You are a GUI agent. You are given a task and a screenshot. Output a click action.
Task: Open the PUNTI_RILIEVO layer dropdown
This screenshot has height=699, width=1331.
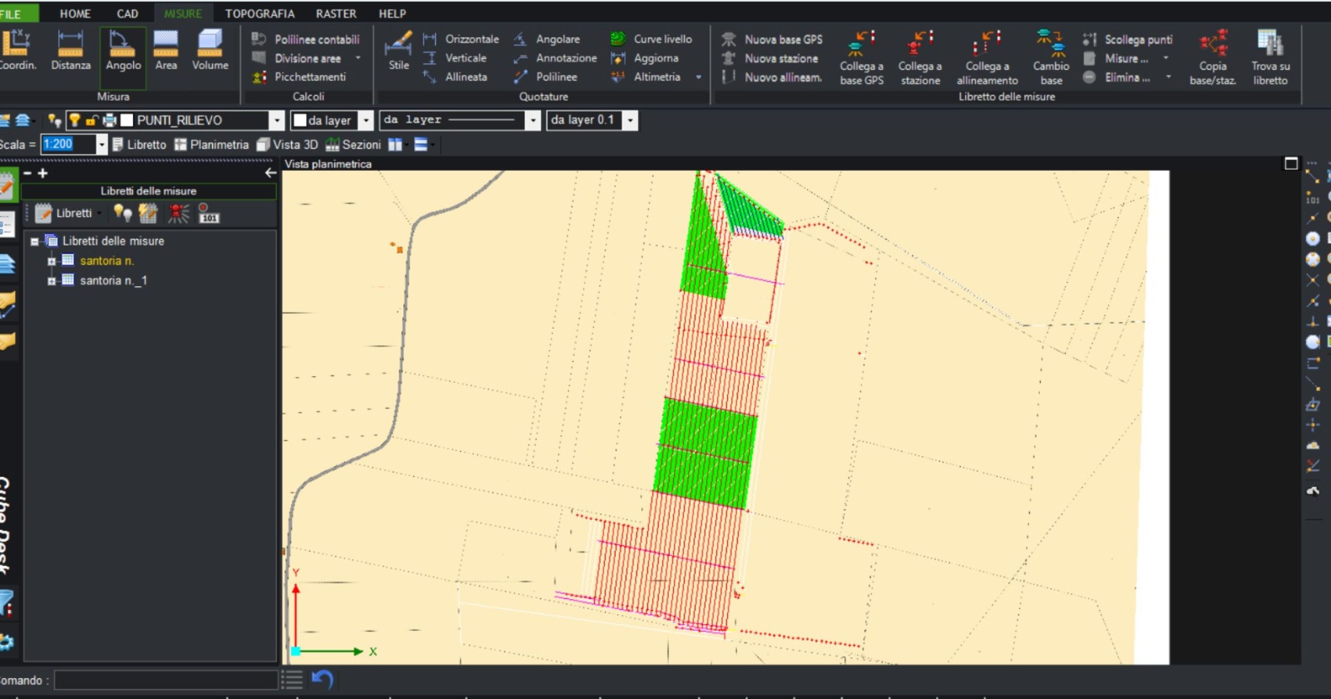click(277, 120)
